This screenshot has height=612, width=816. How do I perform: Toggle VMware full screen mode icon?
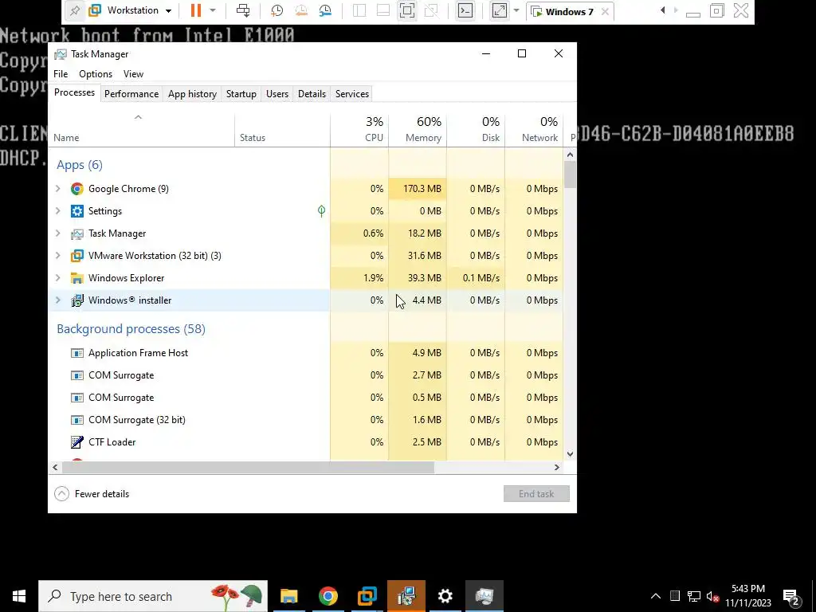coord(407,10)
